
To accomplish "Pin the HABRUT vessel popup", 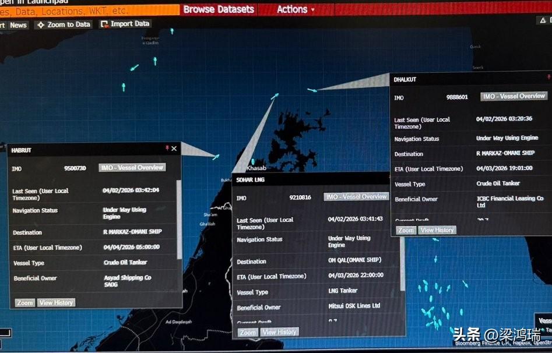I will pyautogui.click(x=167, y=148).
